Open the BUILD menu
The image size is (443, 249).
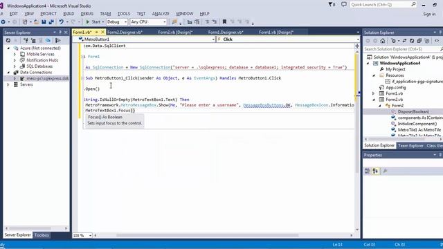pyautogui.click(x=69, y=14)
